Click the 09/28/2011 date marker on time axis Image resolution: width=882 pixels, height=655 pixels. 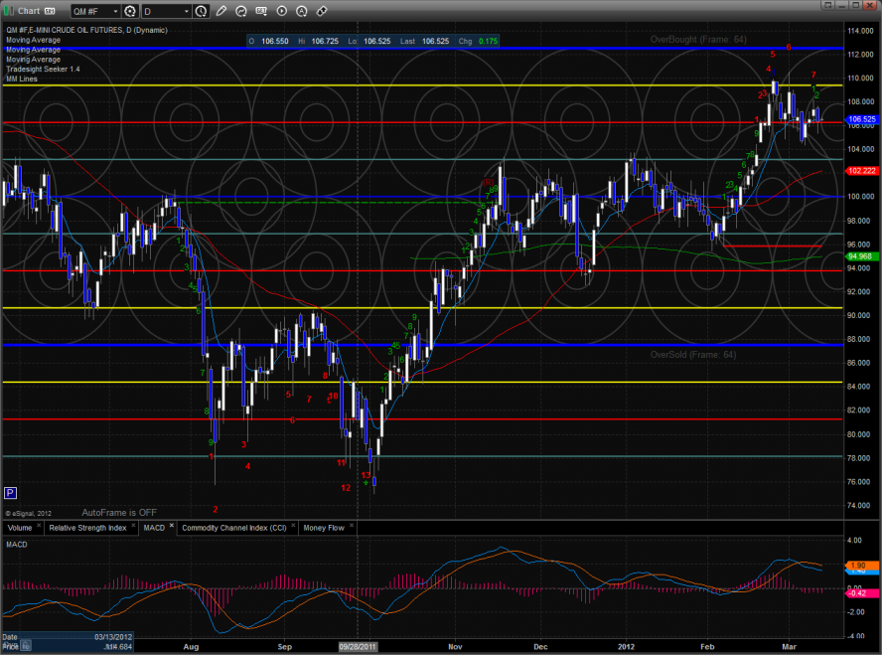358,644
